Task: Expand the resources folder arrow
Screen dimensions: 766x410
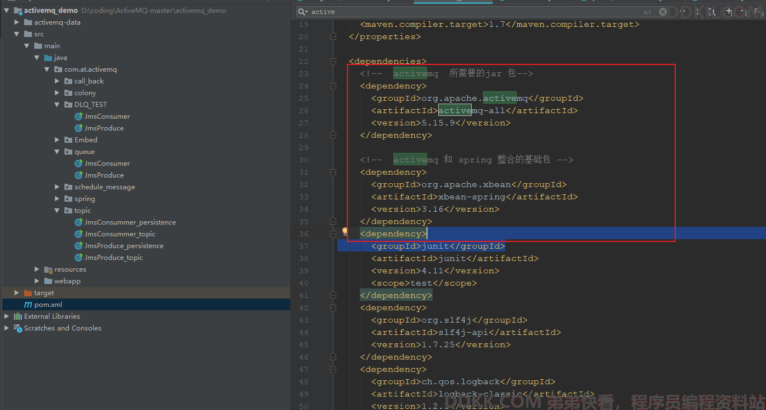Action: pos(37,269)
